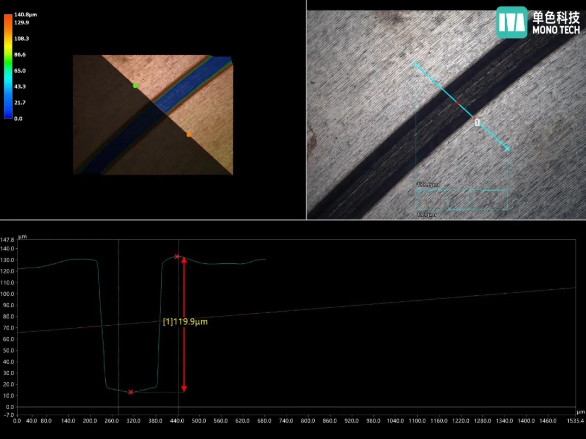Click the 65.0 value on the color scale

[x=20, y=70]
